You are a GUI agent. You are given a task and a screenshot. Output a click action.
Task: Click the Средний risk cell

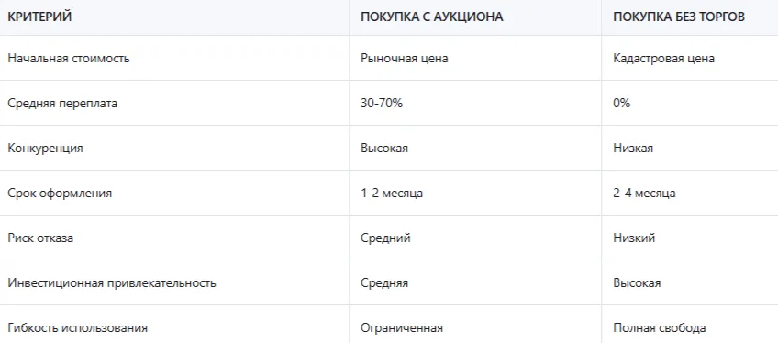tap(385, 238)
